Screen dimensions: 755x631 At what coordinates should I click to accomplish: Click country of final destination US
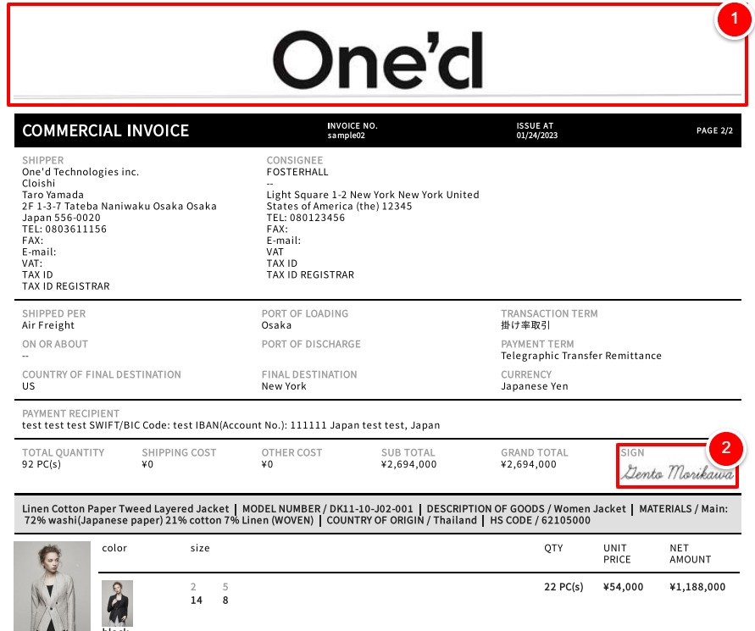pos(29,386)
